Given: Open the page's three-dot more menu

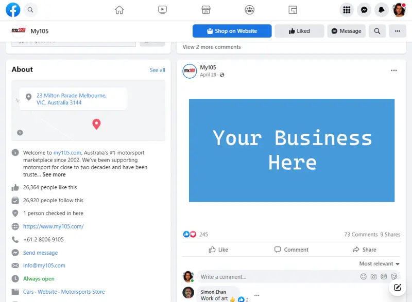Looking at the screenshot, I should pos(397,31).
